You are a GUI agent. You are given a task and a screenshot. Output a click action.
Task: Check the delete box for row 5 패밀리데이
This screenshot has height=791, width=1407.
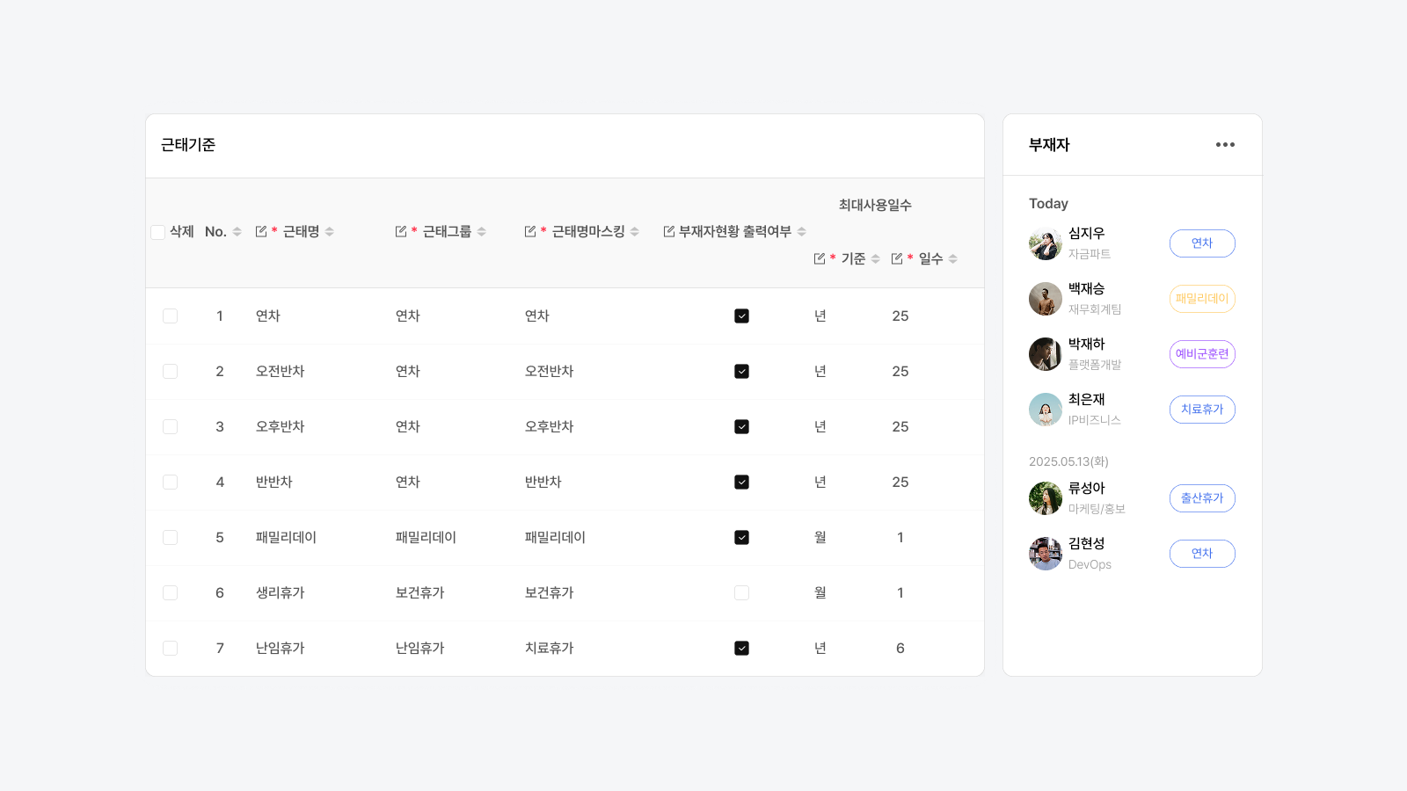tap(171, 538)
